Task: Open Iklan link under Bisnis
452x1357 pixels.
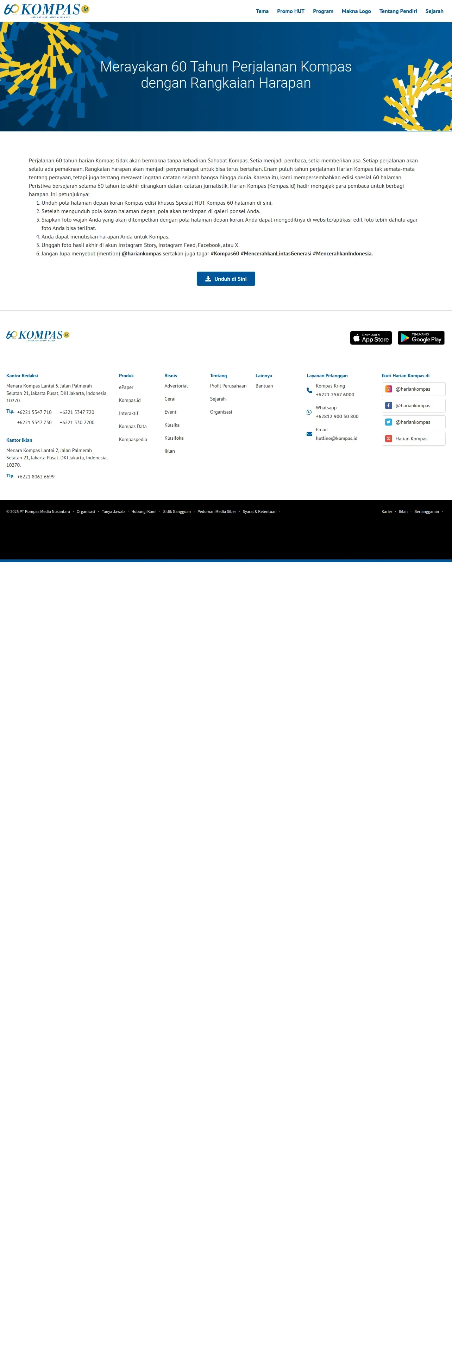Action: click(x=169, y=451)
